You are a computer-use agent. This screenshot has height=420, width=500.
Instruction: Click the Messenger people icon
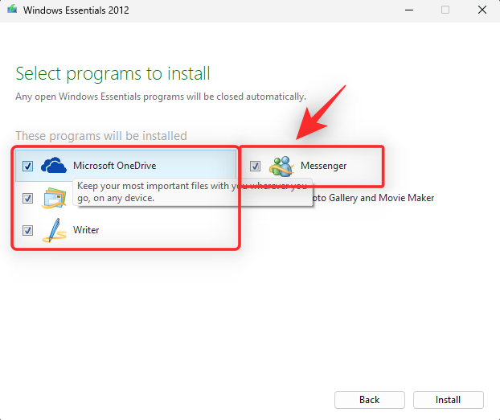281,166
